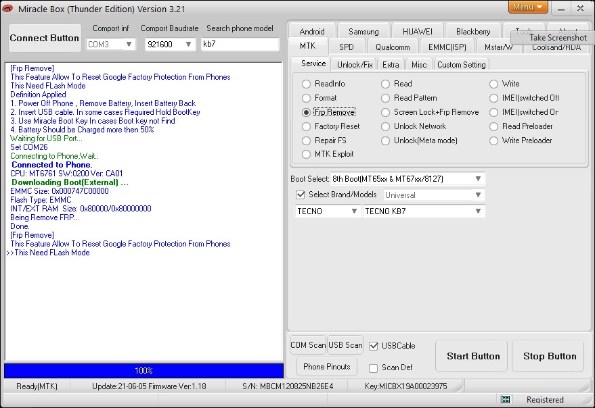The height and width of the screenshot is (408, 595).
Task: Switch to the Android tab
Action: pos(312,32)
